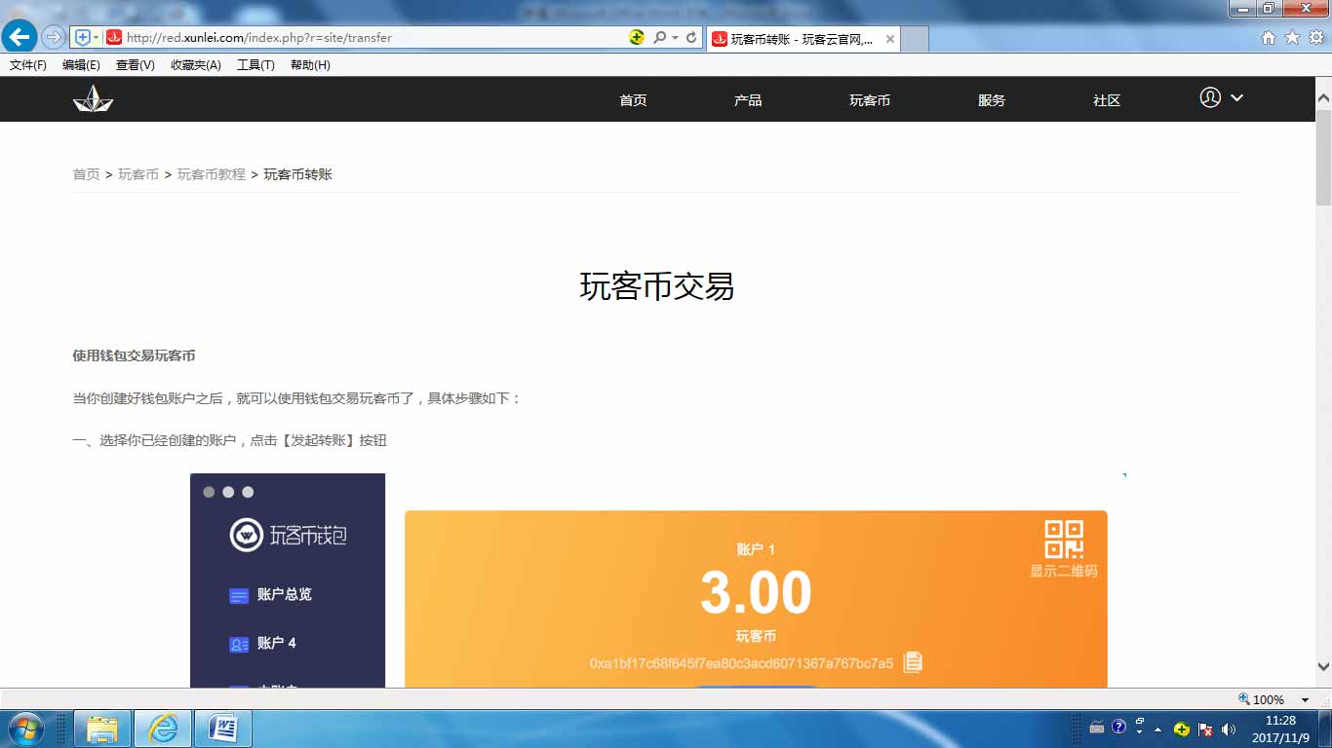Click 玩客币 in the breadcrumb

point(138,174)
